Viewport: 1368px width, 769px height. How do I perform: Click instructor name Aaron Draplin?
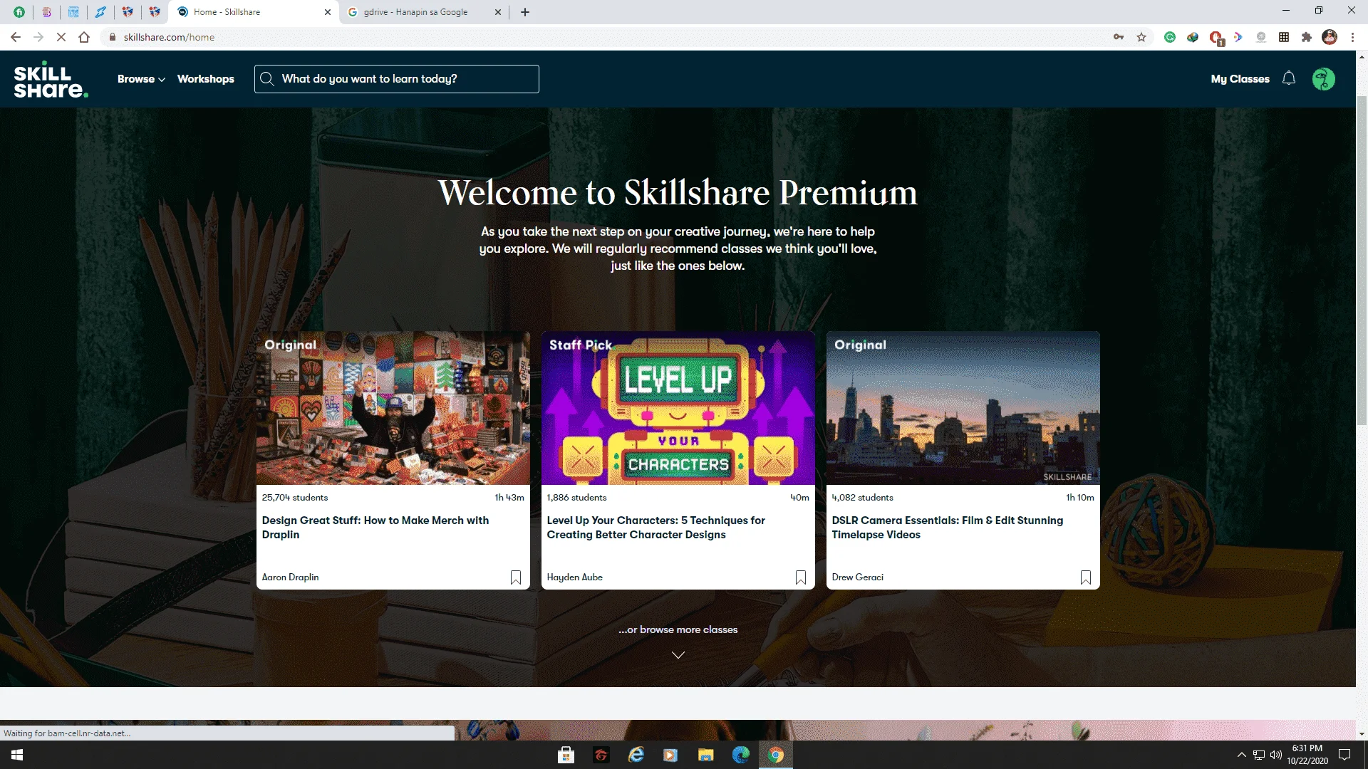[x=290, y=577]
